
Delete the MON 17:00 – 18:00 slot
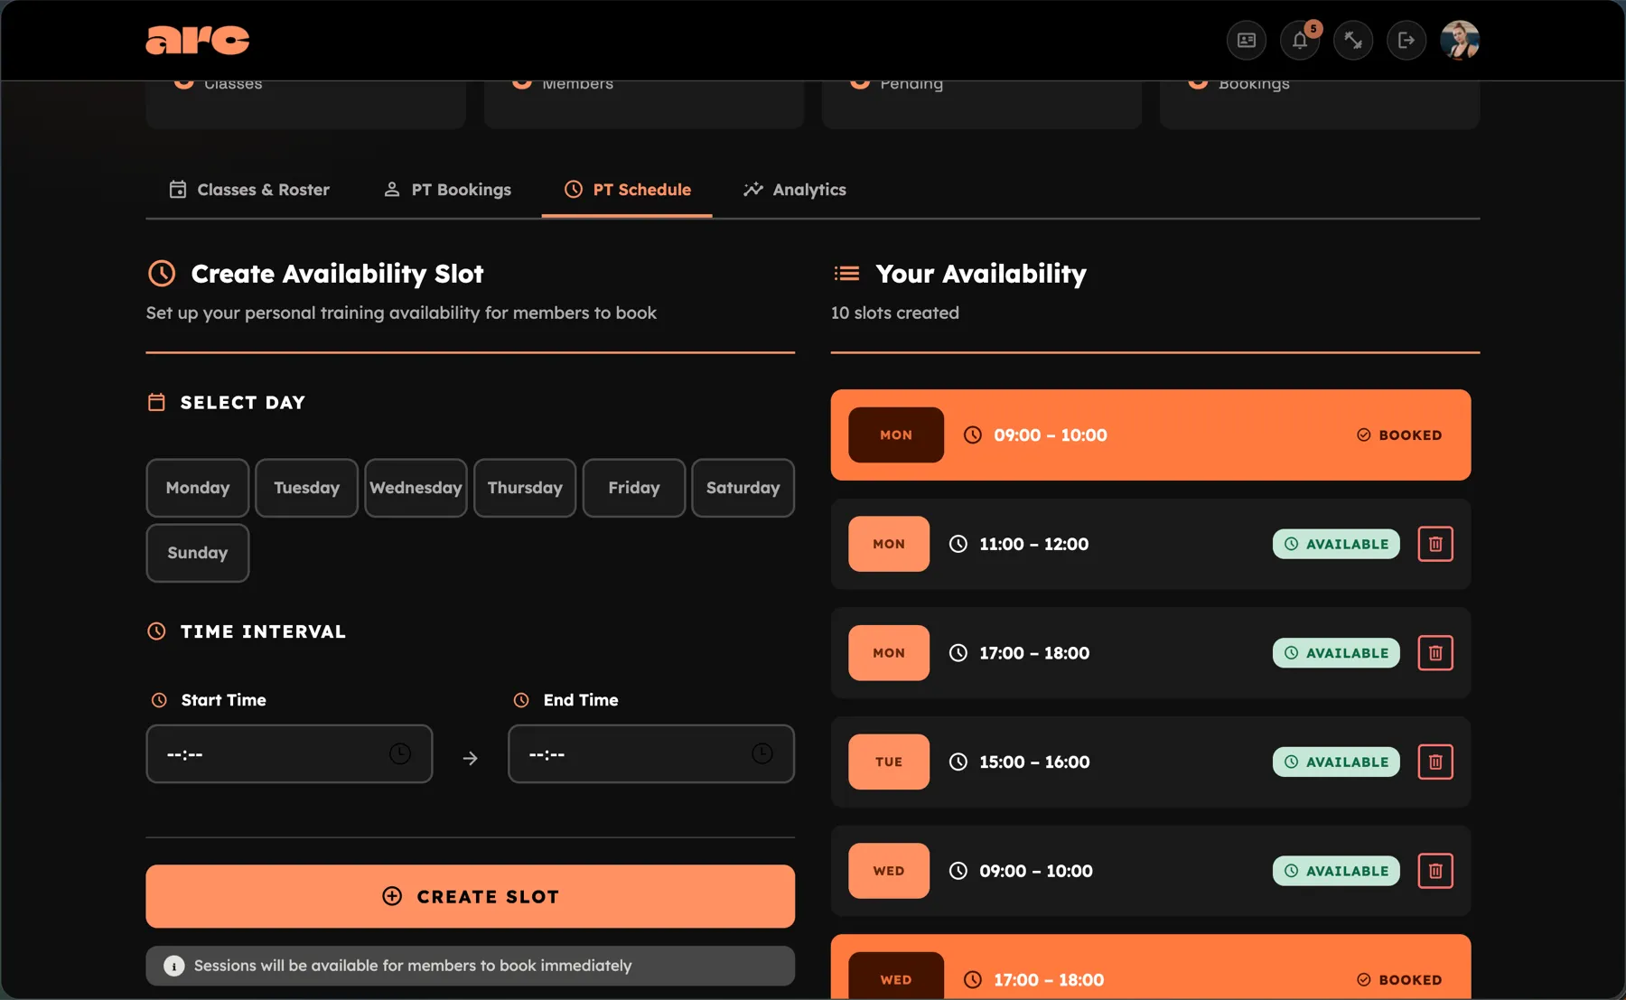coord(1435,653)
